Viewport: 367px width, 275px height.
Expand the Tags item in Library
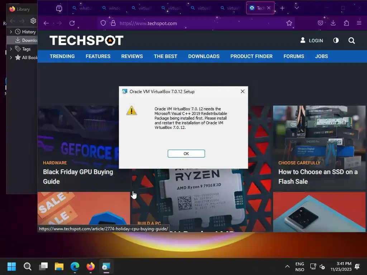[11, 49]
